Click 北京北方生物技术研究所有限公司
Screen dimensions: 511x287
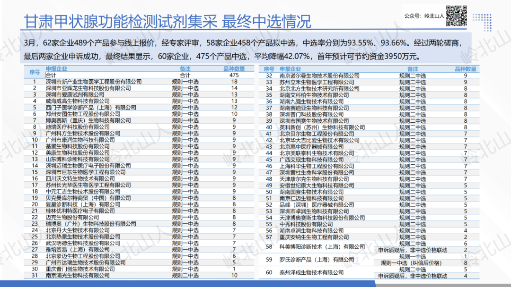[x=319, y=89]
